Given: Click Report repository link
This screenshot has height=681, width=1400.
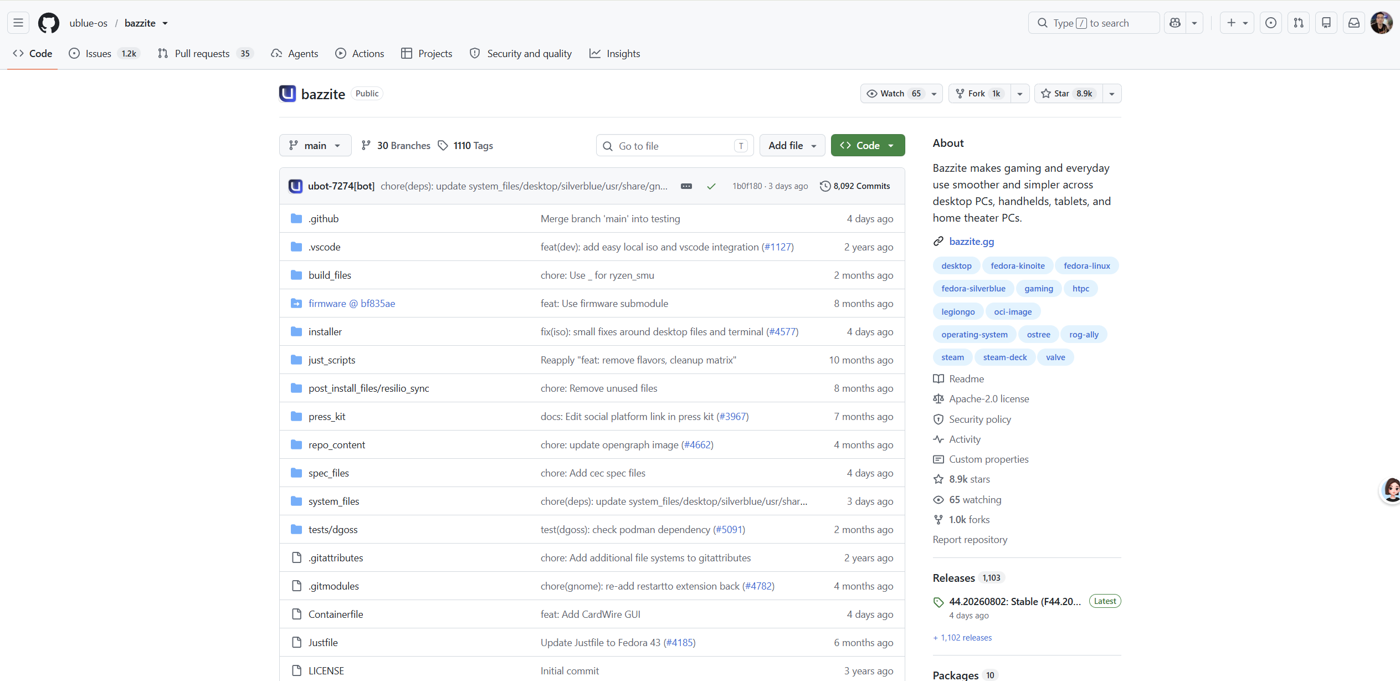Looking at the screenshot, I should [970, 540].
